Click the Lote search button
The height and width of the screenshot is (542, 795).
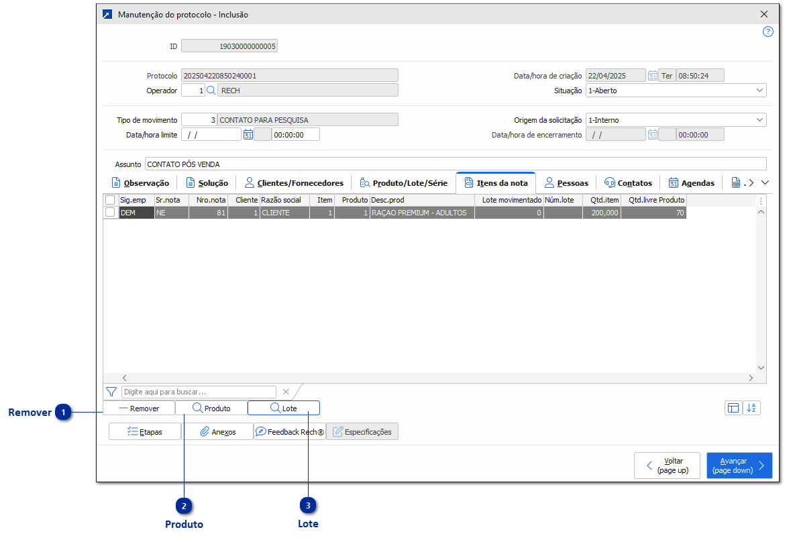click(x=283, y=408)
